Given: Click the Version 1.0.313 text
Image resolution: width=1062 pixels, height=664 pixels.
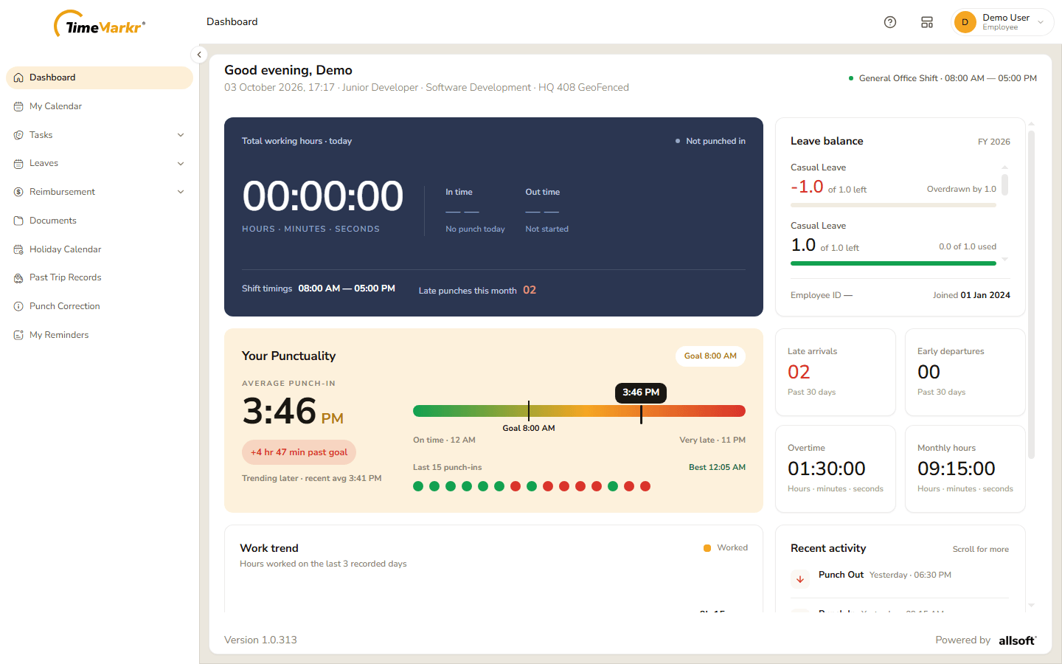Looking at the screenshot, I should tap(260, 640).
